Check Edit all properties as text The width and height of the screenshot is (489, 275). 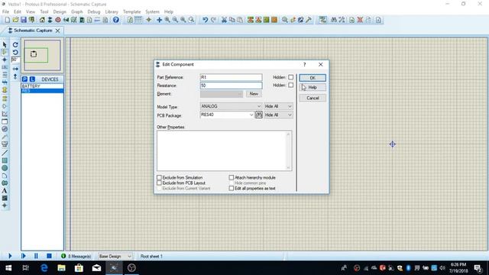click(231, 189)
